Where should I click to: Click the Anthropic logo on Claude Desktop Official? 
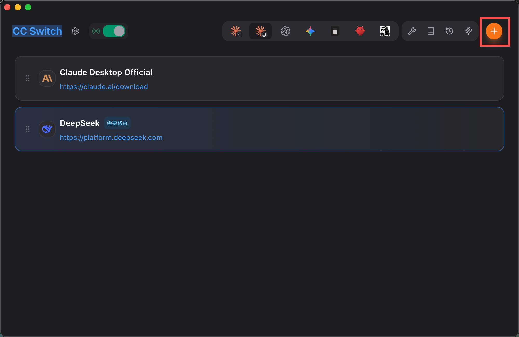point(47,78)
